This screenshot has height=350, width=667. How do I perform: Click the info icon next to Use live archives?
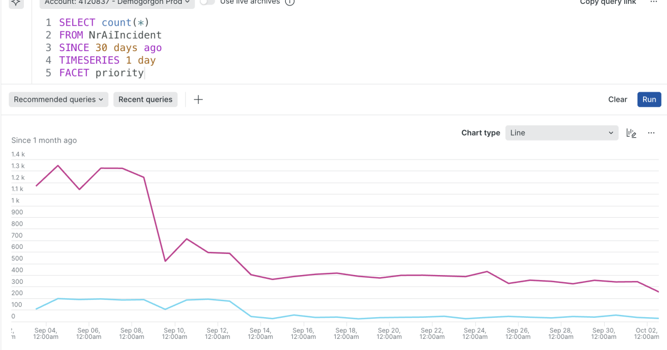click(x=289, y=2)
